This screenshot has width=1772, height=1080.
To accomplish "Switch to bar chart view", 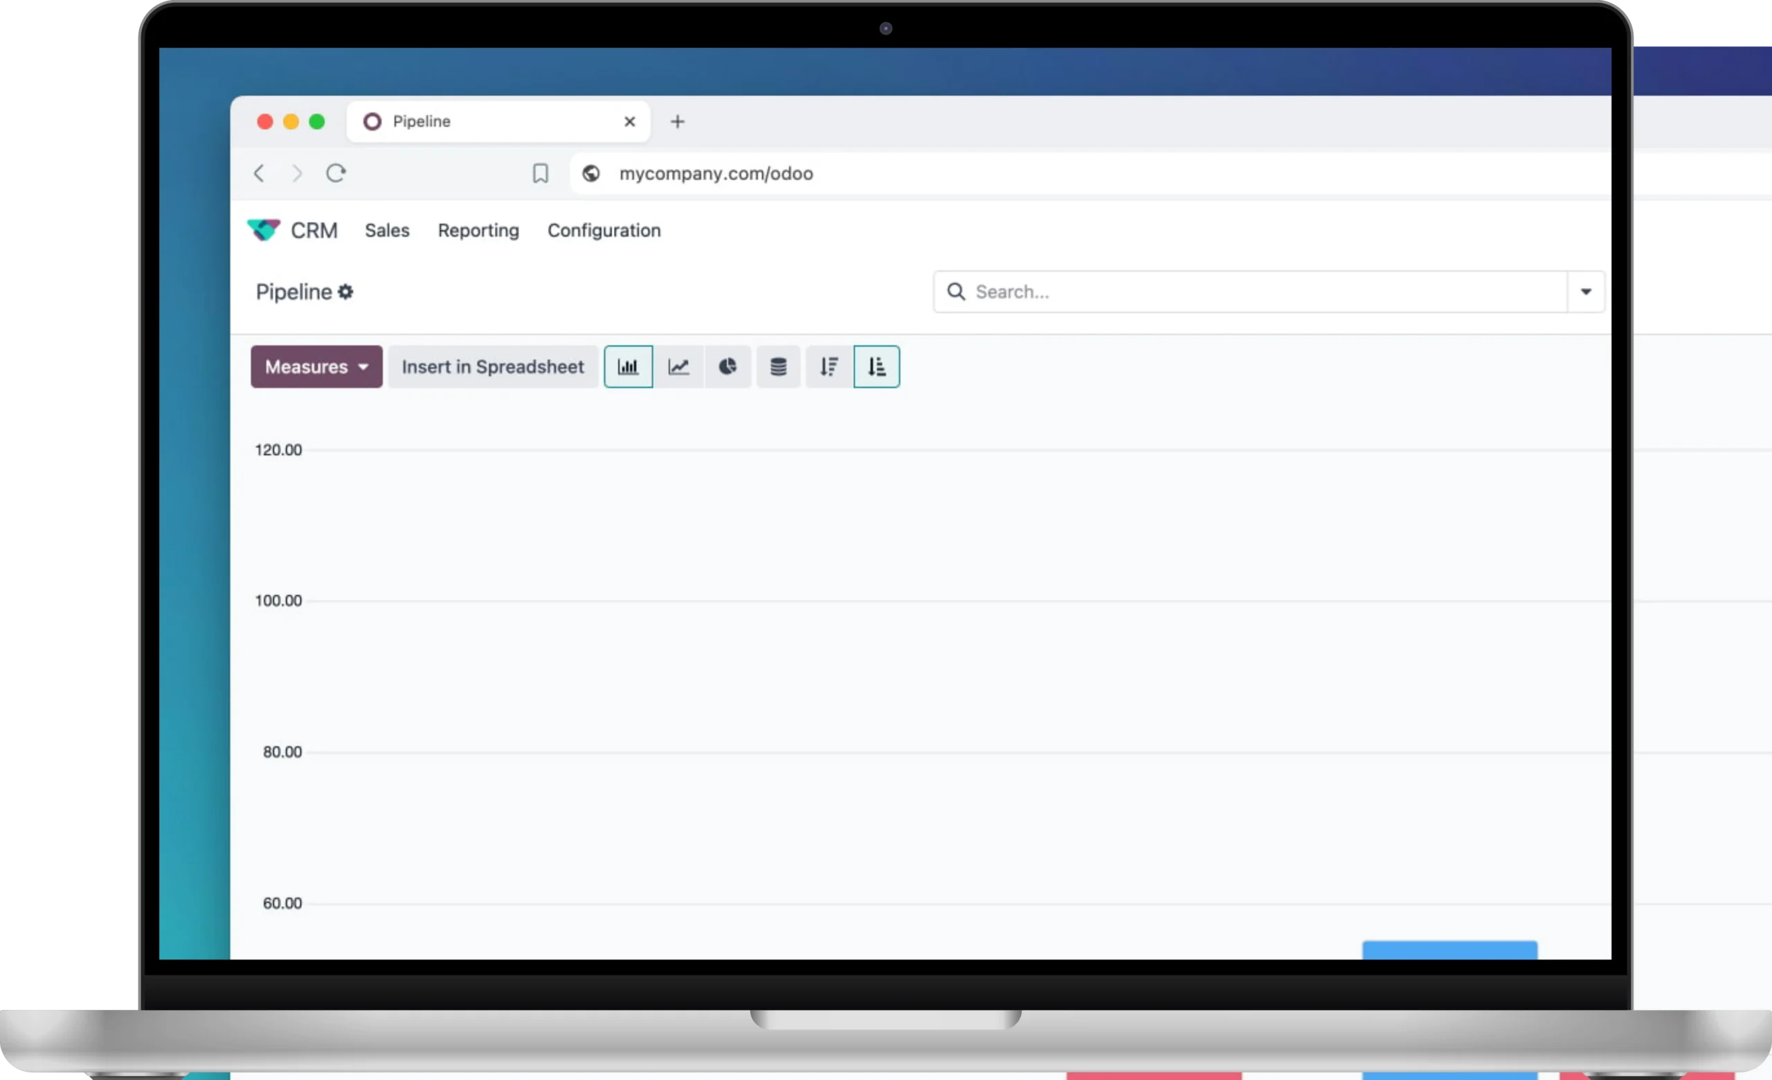I will [x=628, y=367].
